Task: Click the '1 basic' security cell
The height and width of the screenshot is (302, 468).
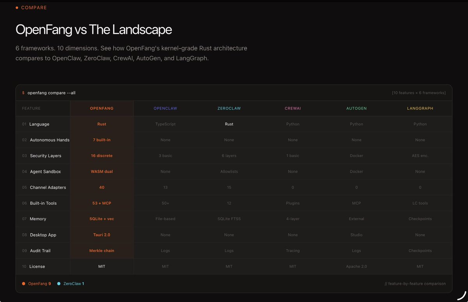Action: (x=293, y=156)
